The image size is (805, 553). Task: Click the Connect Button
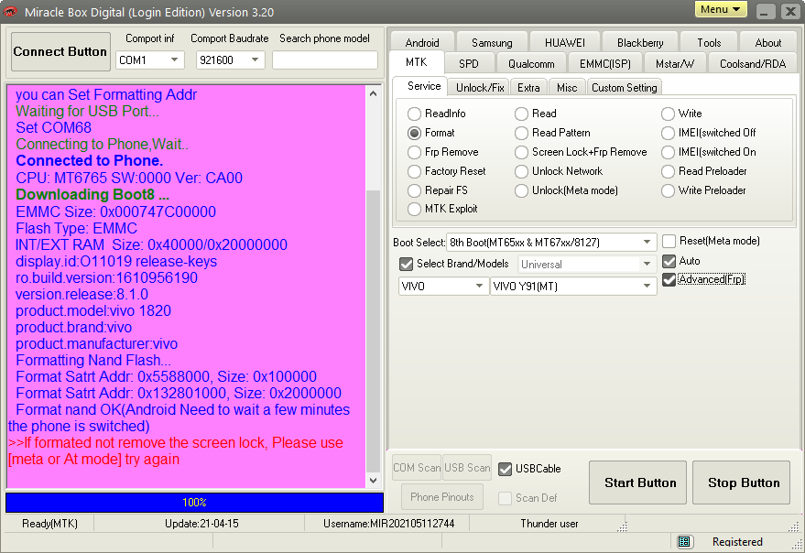[x=60, y=51]
